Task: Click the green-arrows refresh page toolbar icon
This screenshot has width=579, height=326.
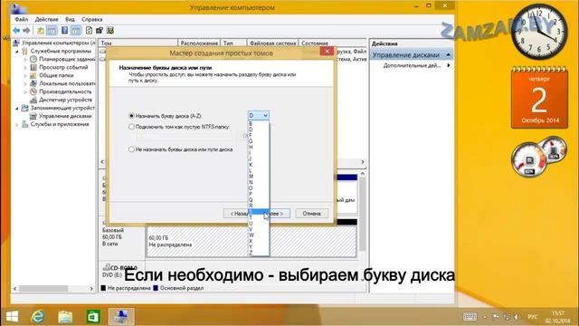Action: [x=89, y=31]
